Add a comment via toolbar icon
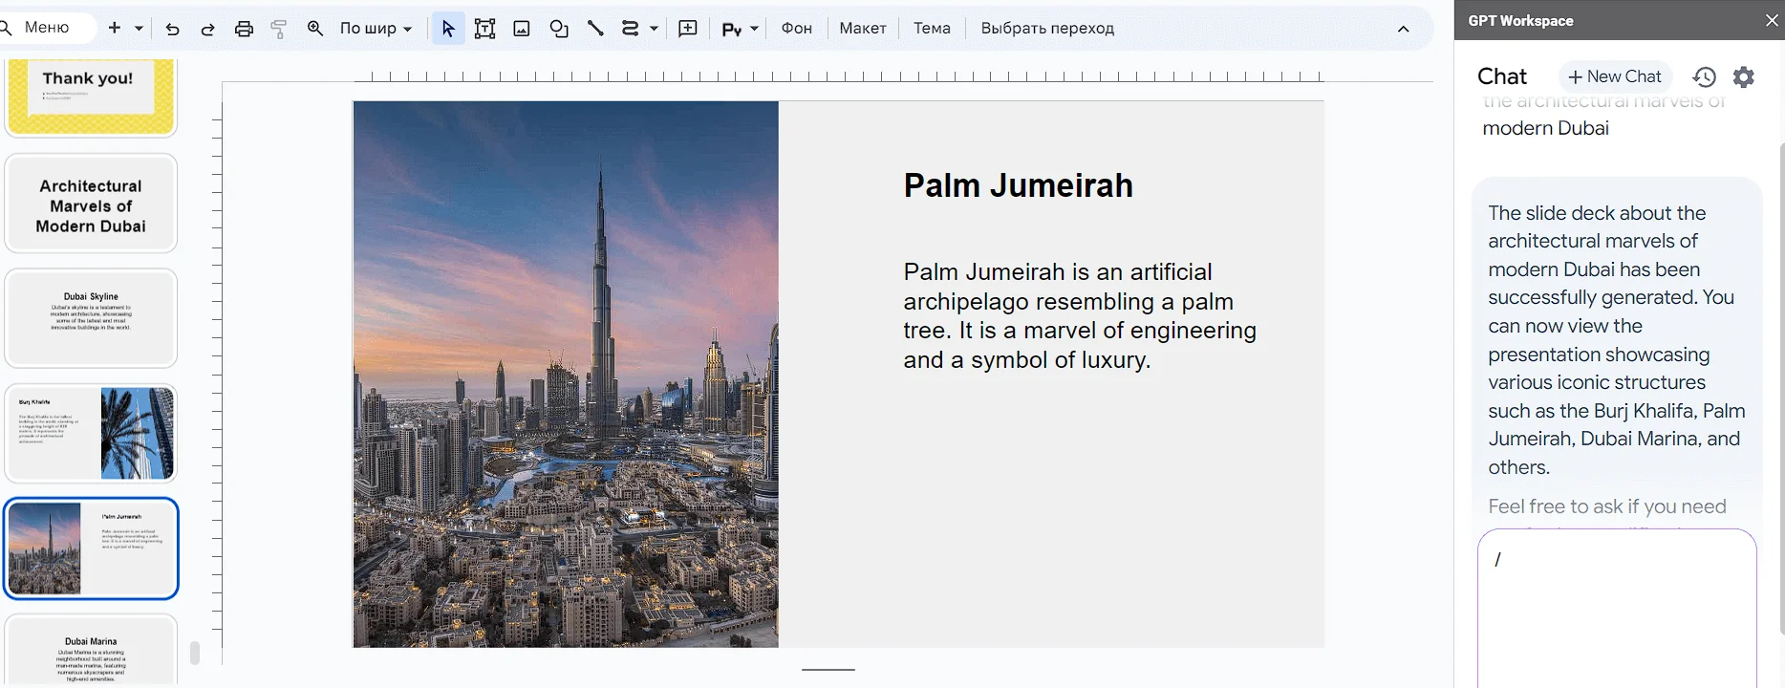1785x688 pixels. [x=687, y=29]
